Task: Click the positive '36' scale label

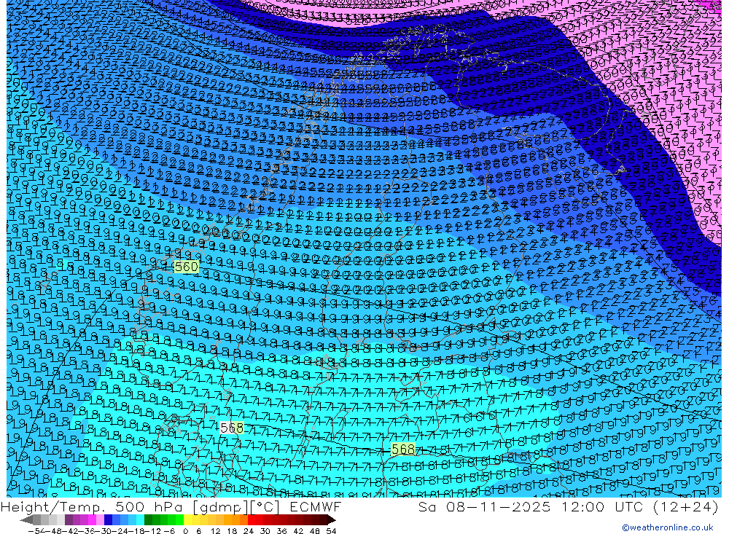Action: click(x=281, y=531)
